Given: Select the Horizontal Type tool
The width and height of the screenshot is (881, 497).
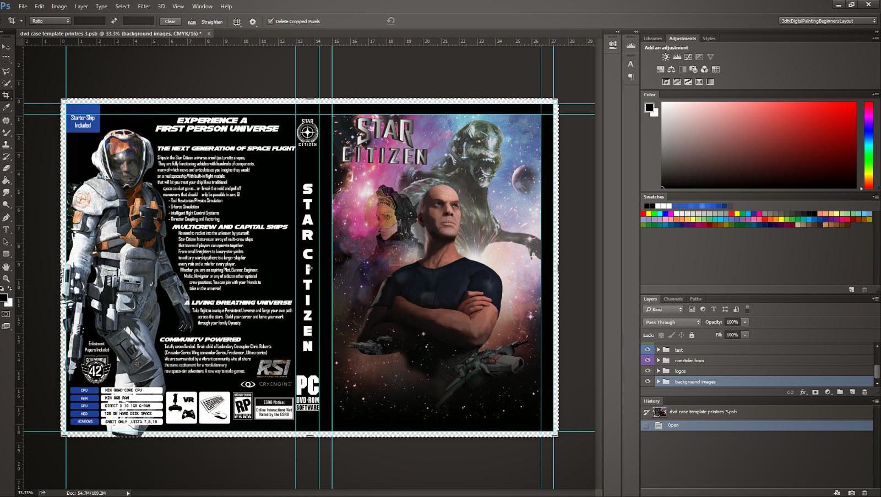Looking at the screenshot, I should tap(6, 230).
